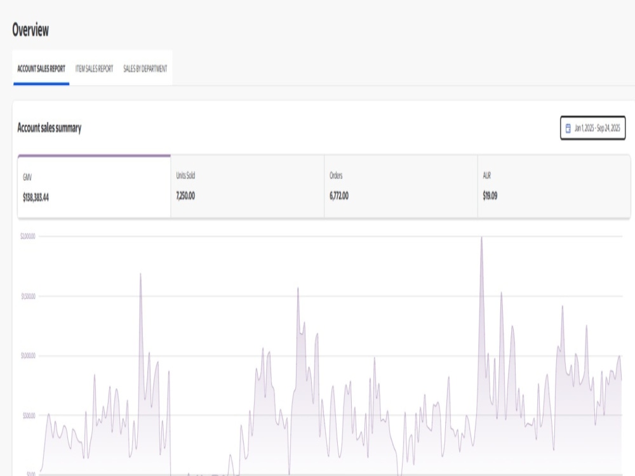635x476 pixels.
Task: Select the AUR metric card
Action: tap(554, 187)
